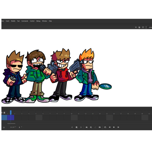Click edit multiple frames icon
Viewport: 152px width, 152px height.
pyautogui.click(x=91, y=127)
